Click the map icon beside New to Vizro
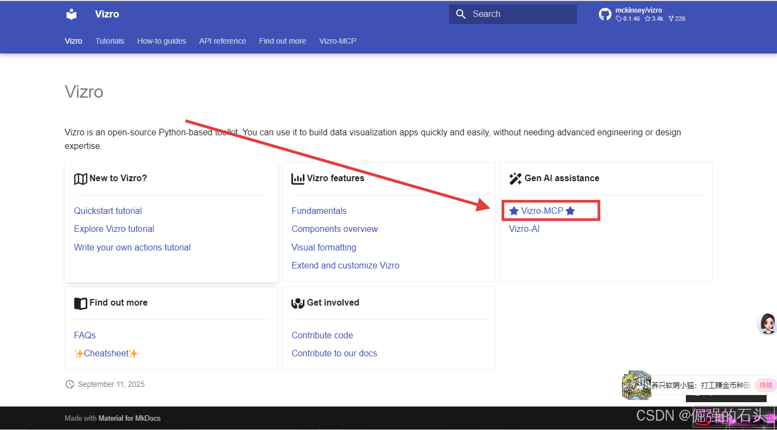 pyautogui.click(x=81, y=178)
